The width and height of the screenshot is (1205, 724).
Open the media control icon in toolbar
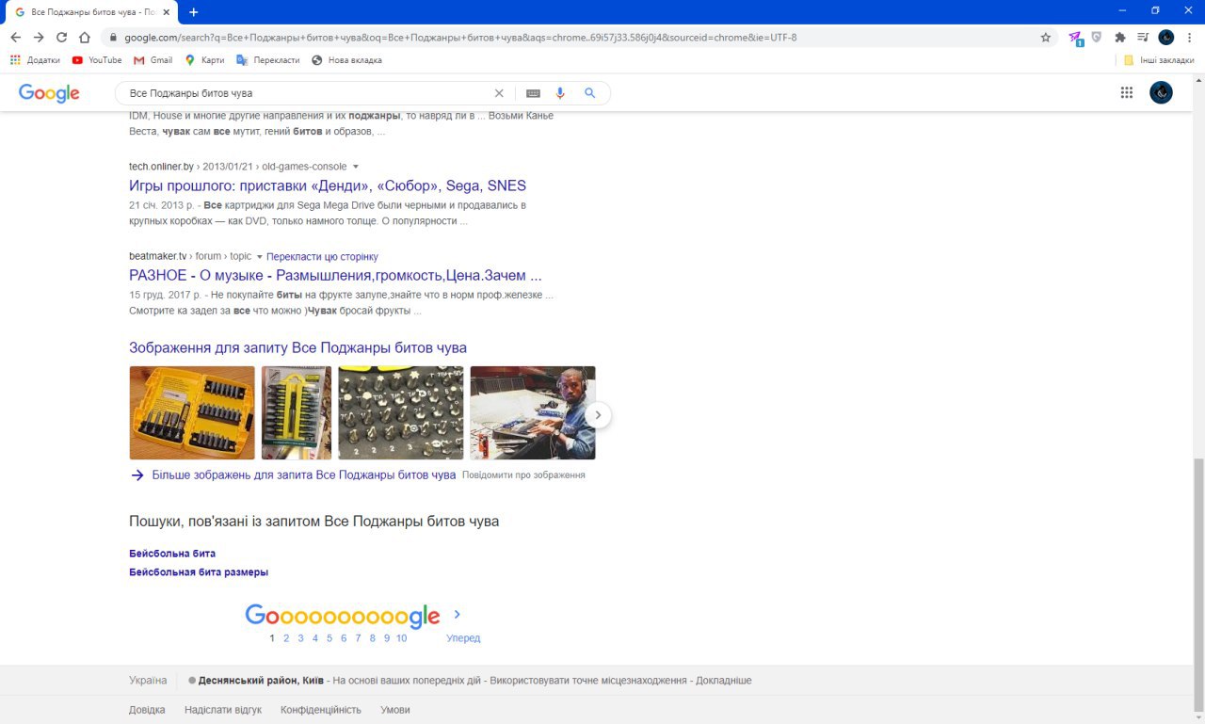click(x=1143, y=38)
